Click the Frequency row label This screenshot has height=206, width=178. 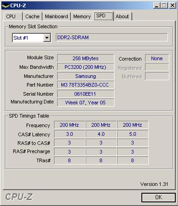38,125
